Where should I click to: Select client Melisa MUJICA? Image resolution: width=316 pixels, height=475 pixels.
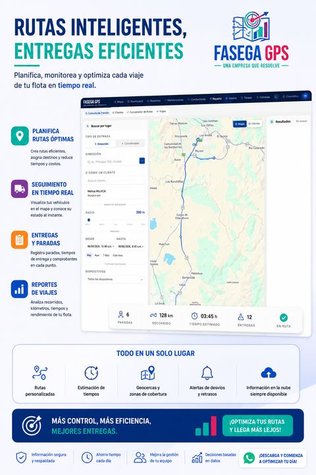[x=115, y=193]
